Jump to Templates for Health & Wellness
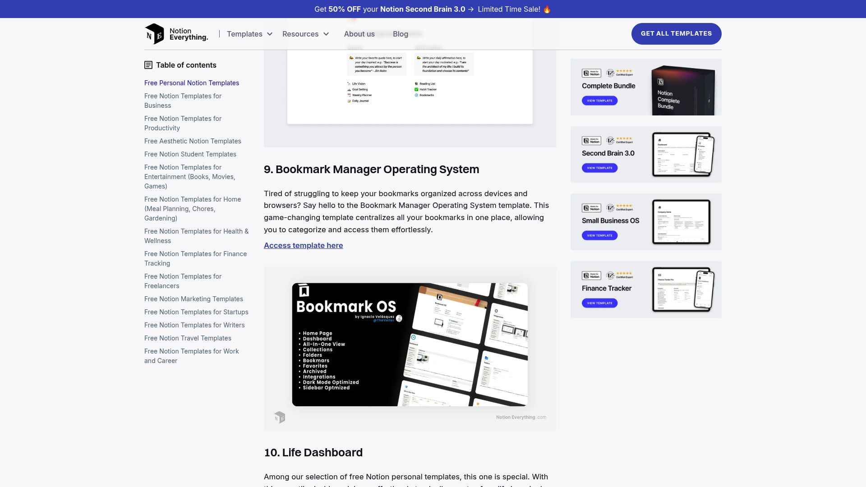Image resolution: width=866 pixels, height=487 pixels. (x=196, y=236)
